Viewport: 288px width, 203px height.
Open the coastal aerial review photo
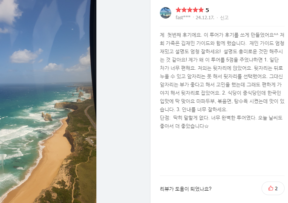point(48,101)
